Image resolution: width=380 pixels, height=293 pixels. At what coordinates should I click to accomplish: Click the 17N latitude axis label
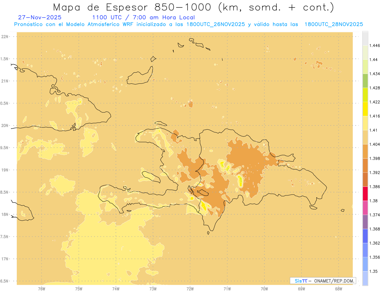click(4, 259)
